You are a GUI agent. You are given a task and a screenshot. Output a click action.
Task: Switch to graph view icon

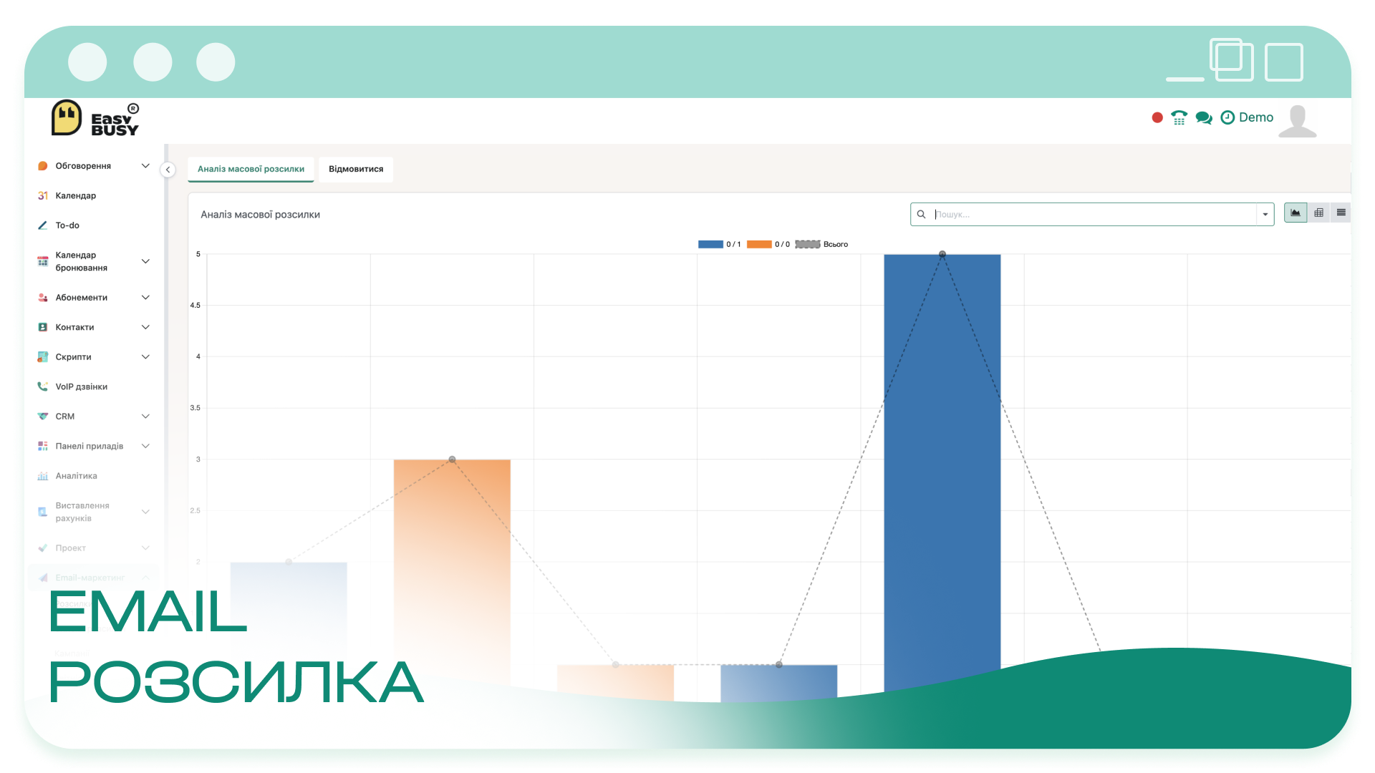click(x=1296, y=213)
